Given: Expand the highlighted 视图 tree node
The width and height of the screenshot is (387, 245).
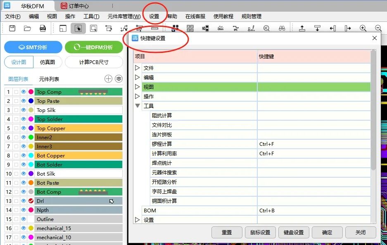Looking at the screenshot, I should coord(138,87).
